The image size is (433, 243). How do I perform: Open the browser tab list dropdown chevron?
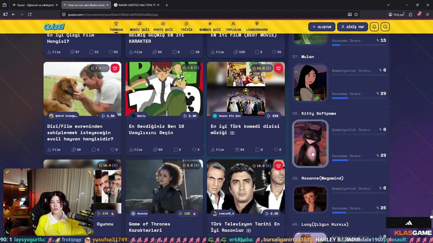click(x=388, y=5)
